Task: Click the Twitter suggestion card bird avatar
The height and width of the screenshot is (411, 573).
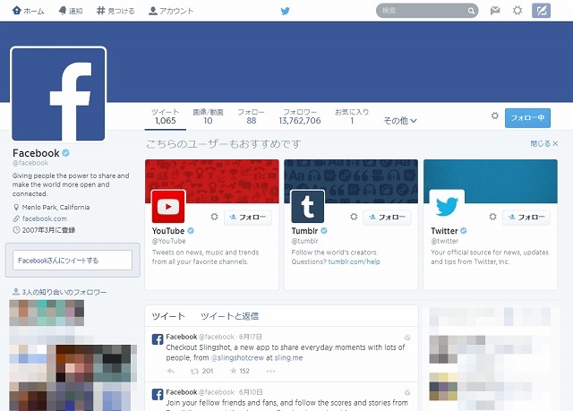Action: [x=447, y=207]
